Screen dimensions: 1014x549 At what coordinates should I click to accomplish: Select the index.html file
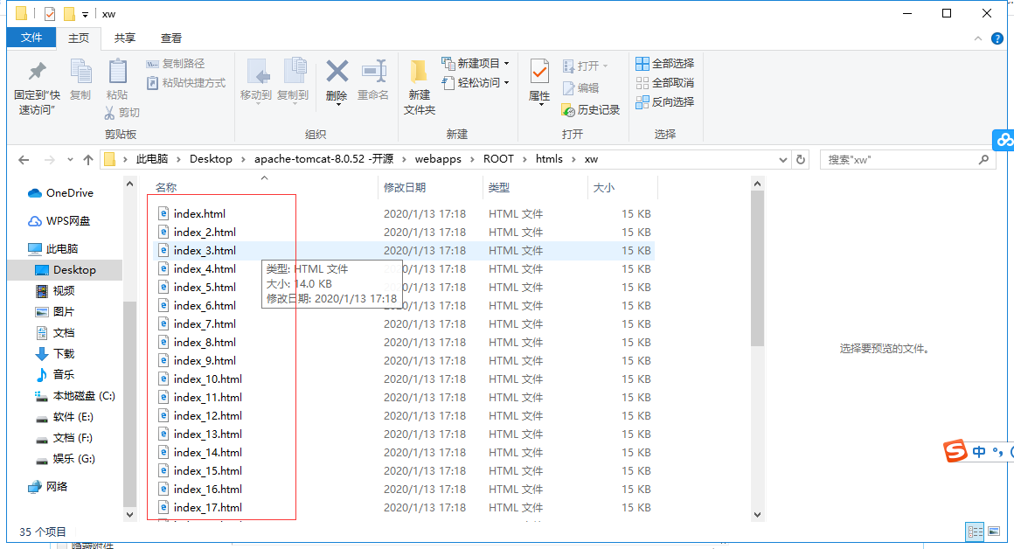click(x=199, y=213)
